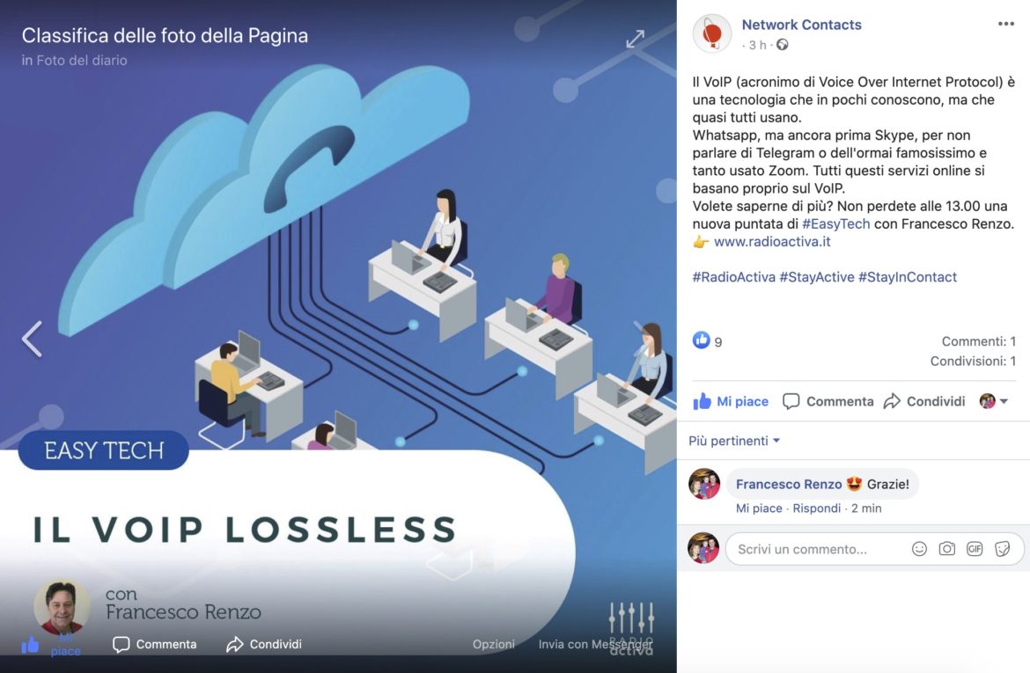Expand Più pertinenti comment sorting dropdown
This screenshot has height=673, width=1030.
click(734, 441)
